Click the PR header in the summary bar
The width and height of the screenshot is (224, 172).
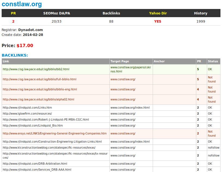(13, 13)
